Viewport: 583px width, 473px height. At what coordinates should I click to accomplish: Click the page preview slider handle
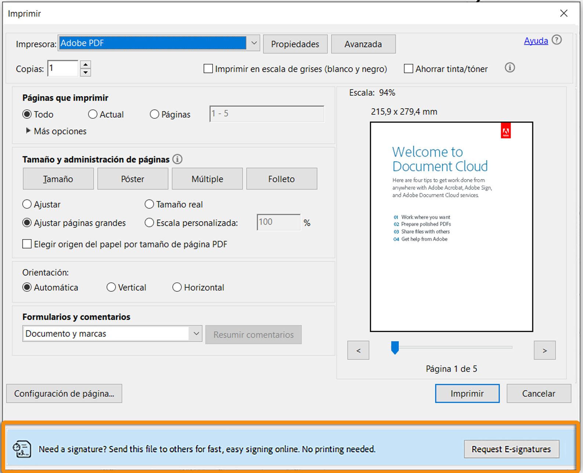click(x=395, y=348)
